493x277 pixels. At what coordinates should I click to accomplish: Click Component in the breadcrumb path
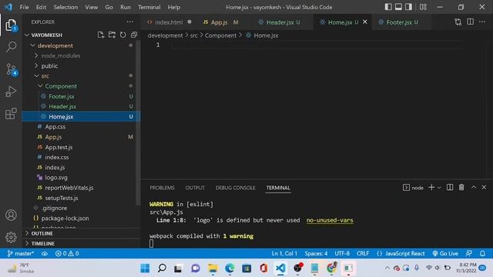221,35
